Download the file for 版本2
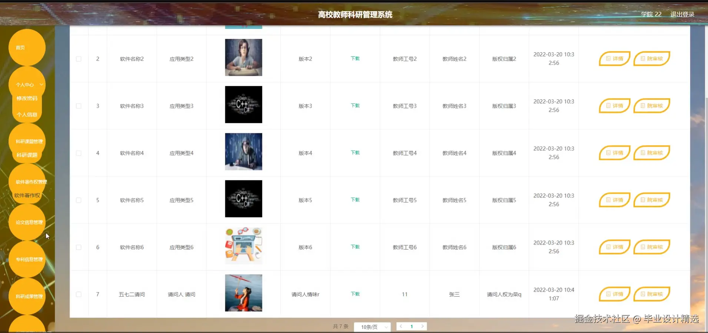708x333 pixels. (355, 59)
